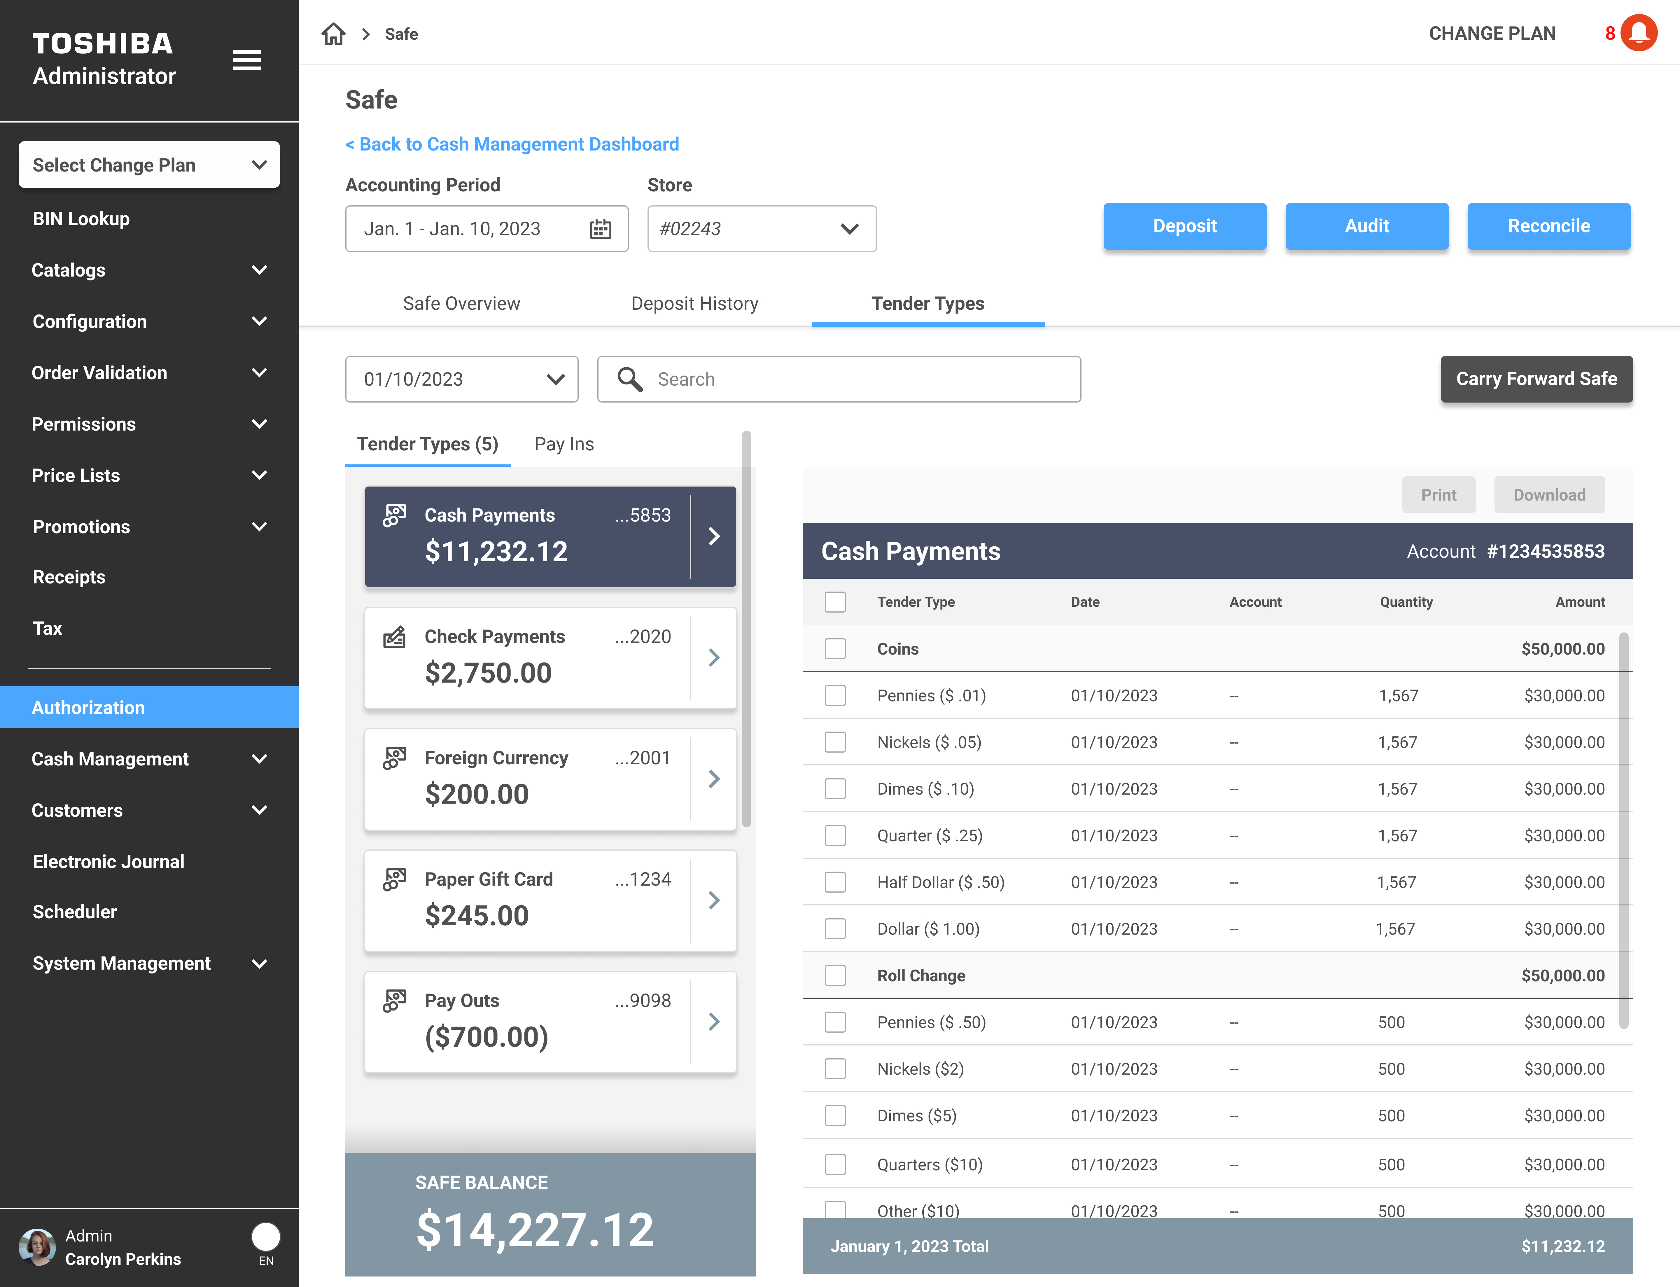This screenshot has height=1287, width=1680.
Task: Open the hamburger menu in sidebar
Action: [x=247, y=60]
